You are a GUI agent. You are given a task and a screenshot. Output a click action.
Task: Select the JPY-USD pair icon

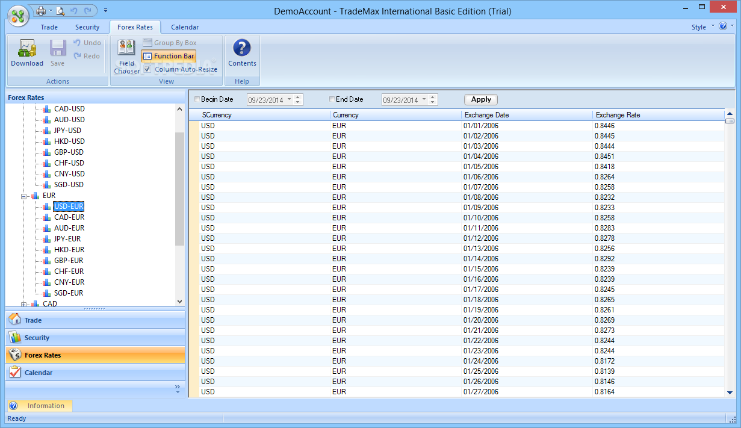click(x=47, y=131)
